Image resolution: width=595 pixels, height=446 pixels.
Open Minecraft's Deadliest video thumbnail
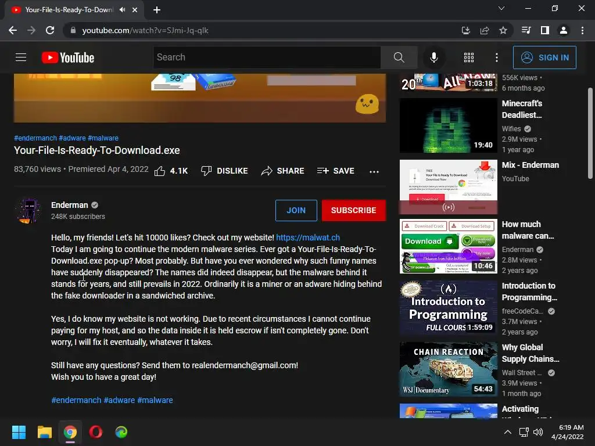point(448,125)
